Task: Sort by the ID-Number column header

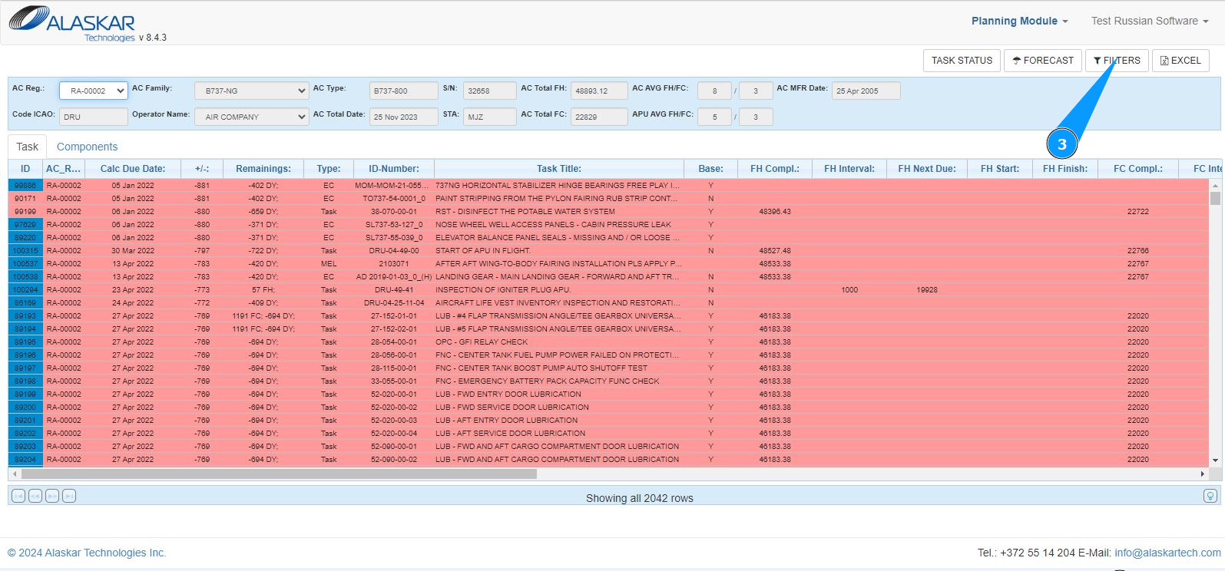Action: click(394, 169)
